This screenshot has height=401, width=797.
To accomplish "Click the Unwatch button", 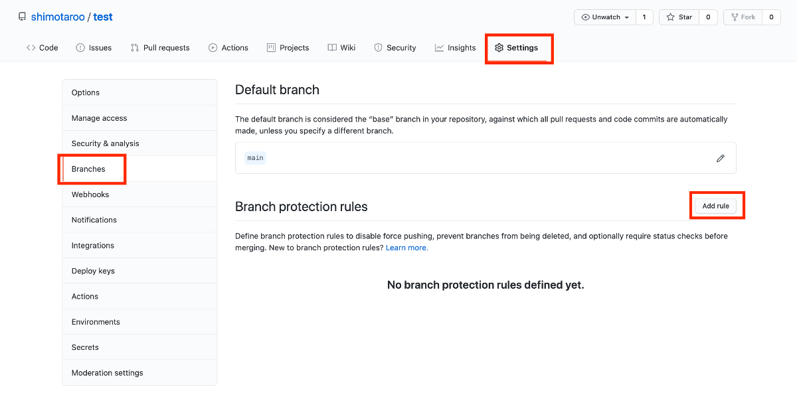I will (x=604, y=17).
